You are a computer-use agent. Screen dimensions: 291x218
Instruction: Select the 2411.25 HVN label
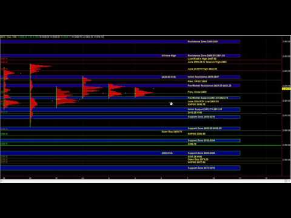(x=195, y=113)
